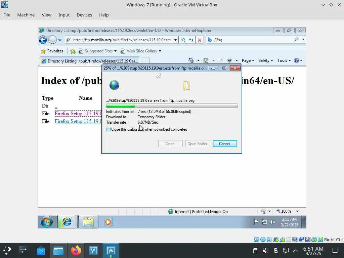Open Internet Explorer from Windows 7 taskbar
This screenshot has width=344, height=258.
coord(67,222)
